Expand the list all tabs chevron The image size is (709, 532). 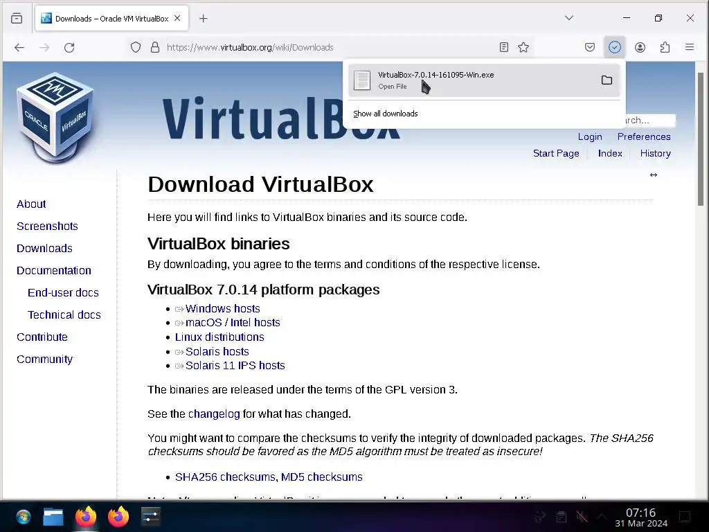pos(569,18)
